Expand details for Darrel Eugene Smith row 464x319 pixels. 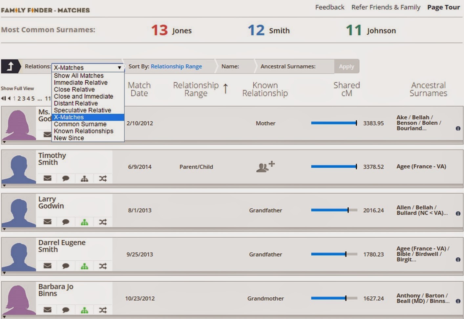(x=4, y=273)
